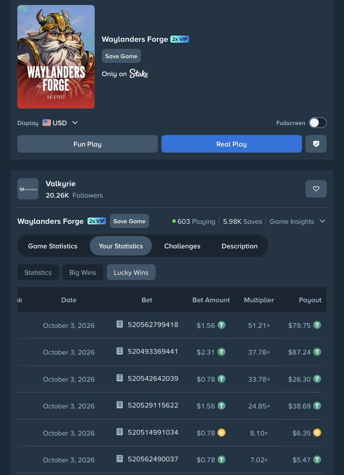Click Tether coin icon beside $5.47 payout
This screenshot has width=344, height=475.
click(317, 460)
